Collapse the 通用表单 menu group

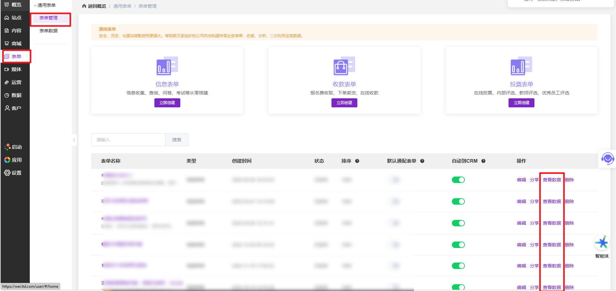point(35,5)
